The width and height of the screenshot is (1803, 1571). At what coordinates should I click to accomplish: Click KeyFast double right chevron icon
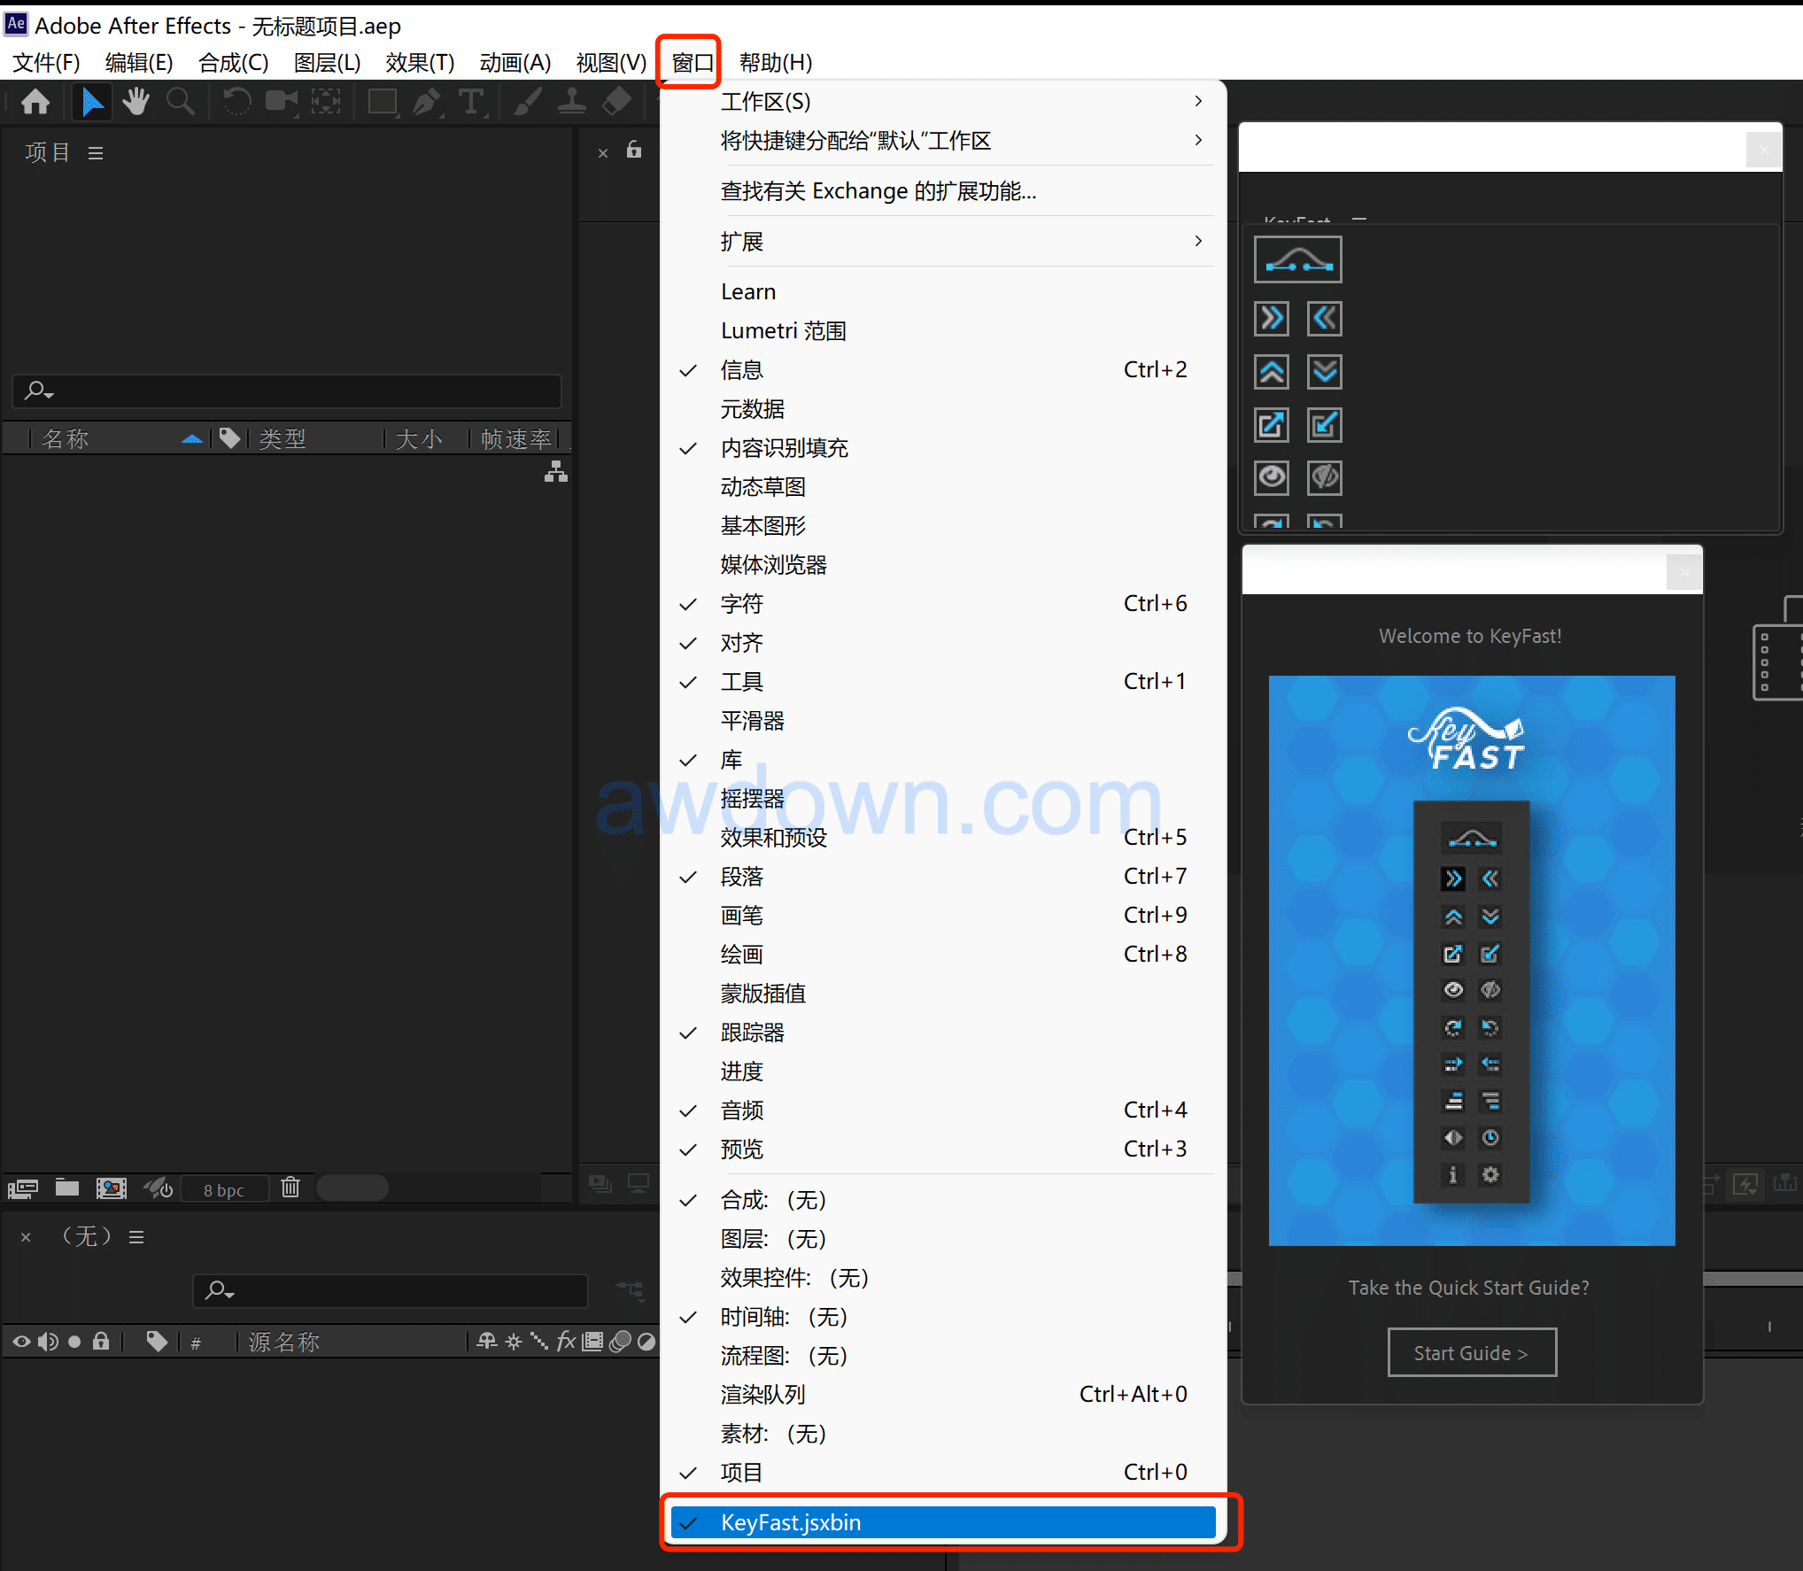(x=1272, y=318)
